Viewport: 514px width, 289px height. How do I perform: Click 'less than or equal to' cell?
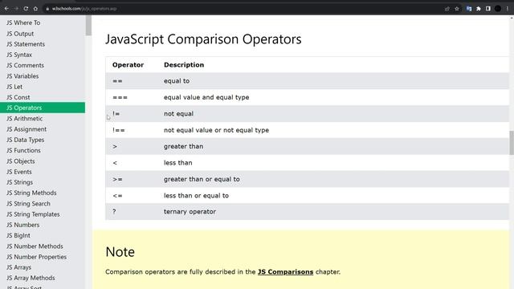196,196
